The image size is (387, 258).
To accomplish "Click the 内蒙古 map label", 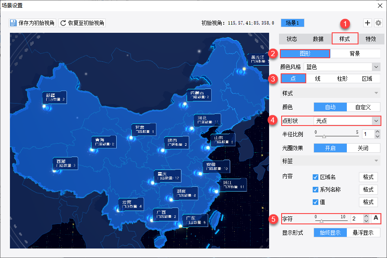I will [x=199, y=95].
